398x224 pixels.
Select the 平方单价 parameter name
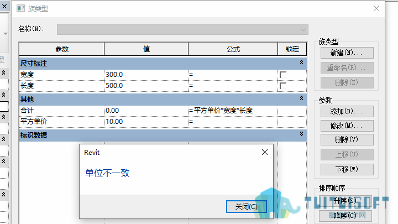point(62,121)
